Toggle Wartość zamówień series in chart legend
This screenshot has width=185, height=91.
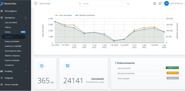click(x=85, y=15)
